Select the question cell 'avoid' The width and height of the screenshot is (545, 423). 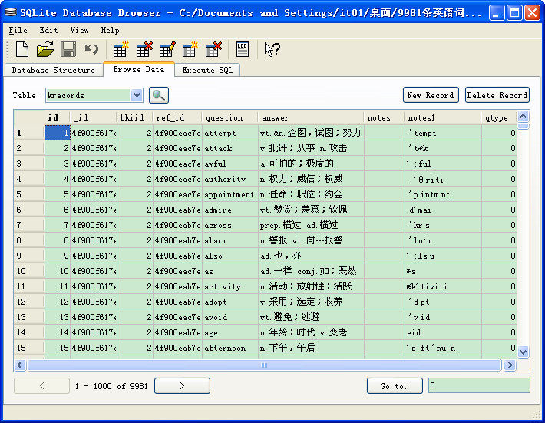tap(230, 316)
